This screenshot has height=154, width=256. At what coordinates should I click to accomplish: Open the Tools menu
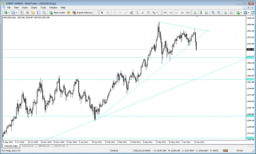click(x=43, y=7)
